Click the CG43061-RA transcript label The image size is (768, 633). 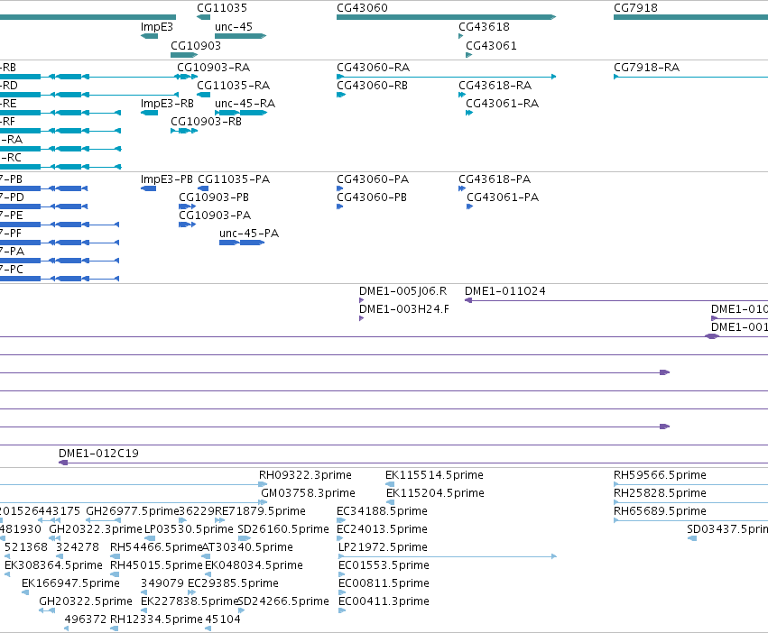(502, 104)
